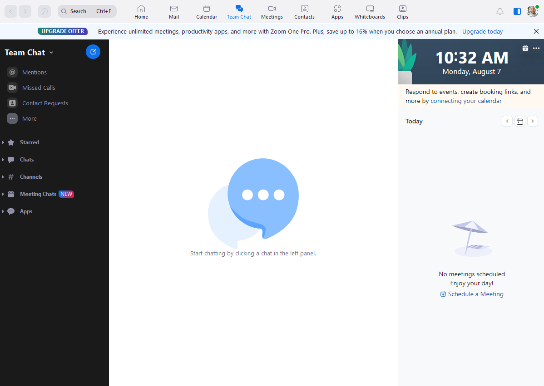Expand the Chats section
544x386 pixels.
pyautogui.click(x=3, y=160)
